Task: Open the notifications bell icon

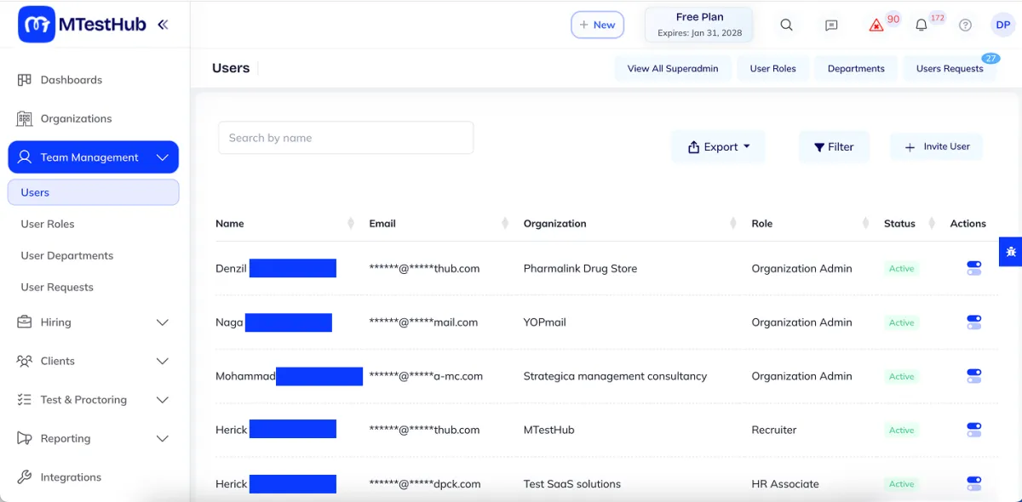Action: click(921, 25)
